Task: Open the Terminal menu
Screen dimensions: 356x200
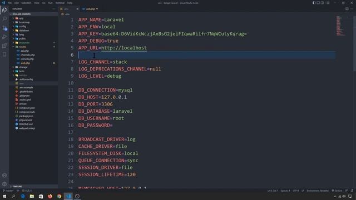Action: click(x=60, y=3)
